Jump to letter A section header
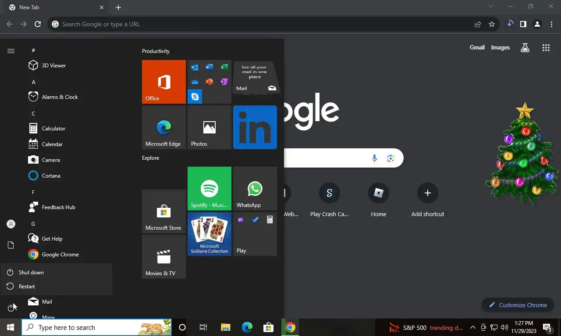The height and width of the screenshot is (336, 561). 33,82
